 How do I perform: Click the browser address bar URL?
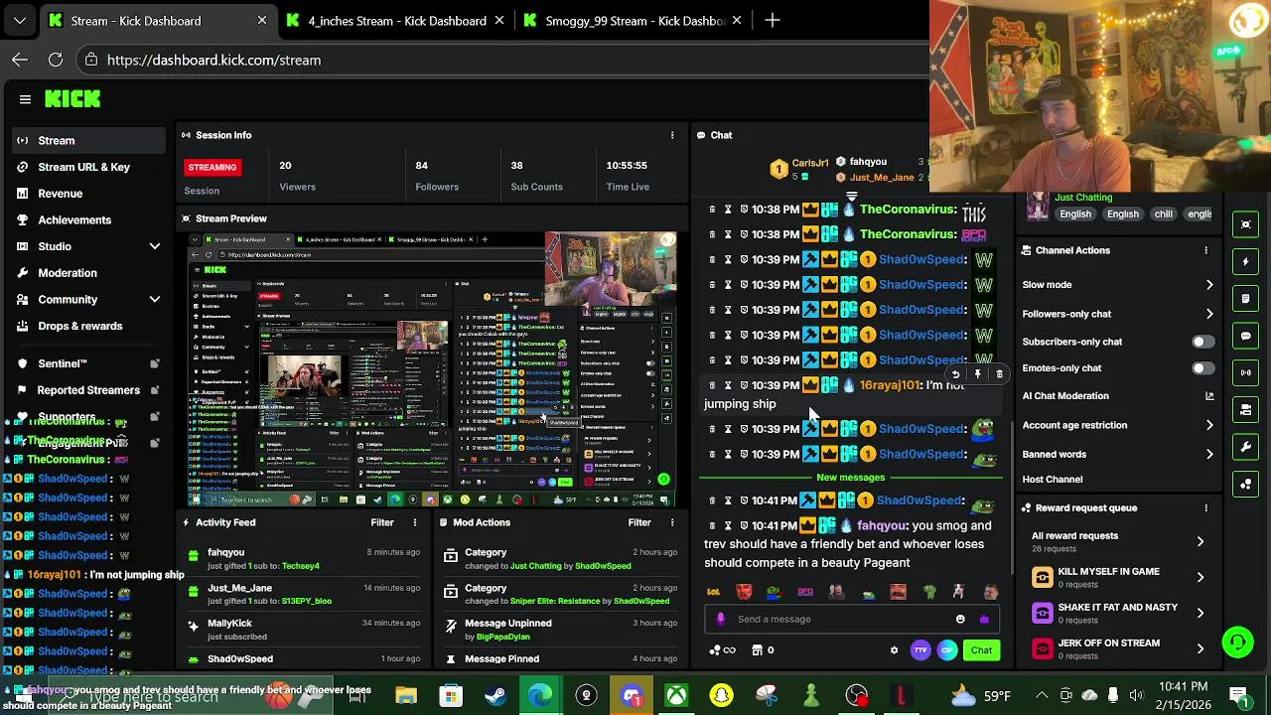pyautogui.click(x=213, y=60)
